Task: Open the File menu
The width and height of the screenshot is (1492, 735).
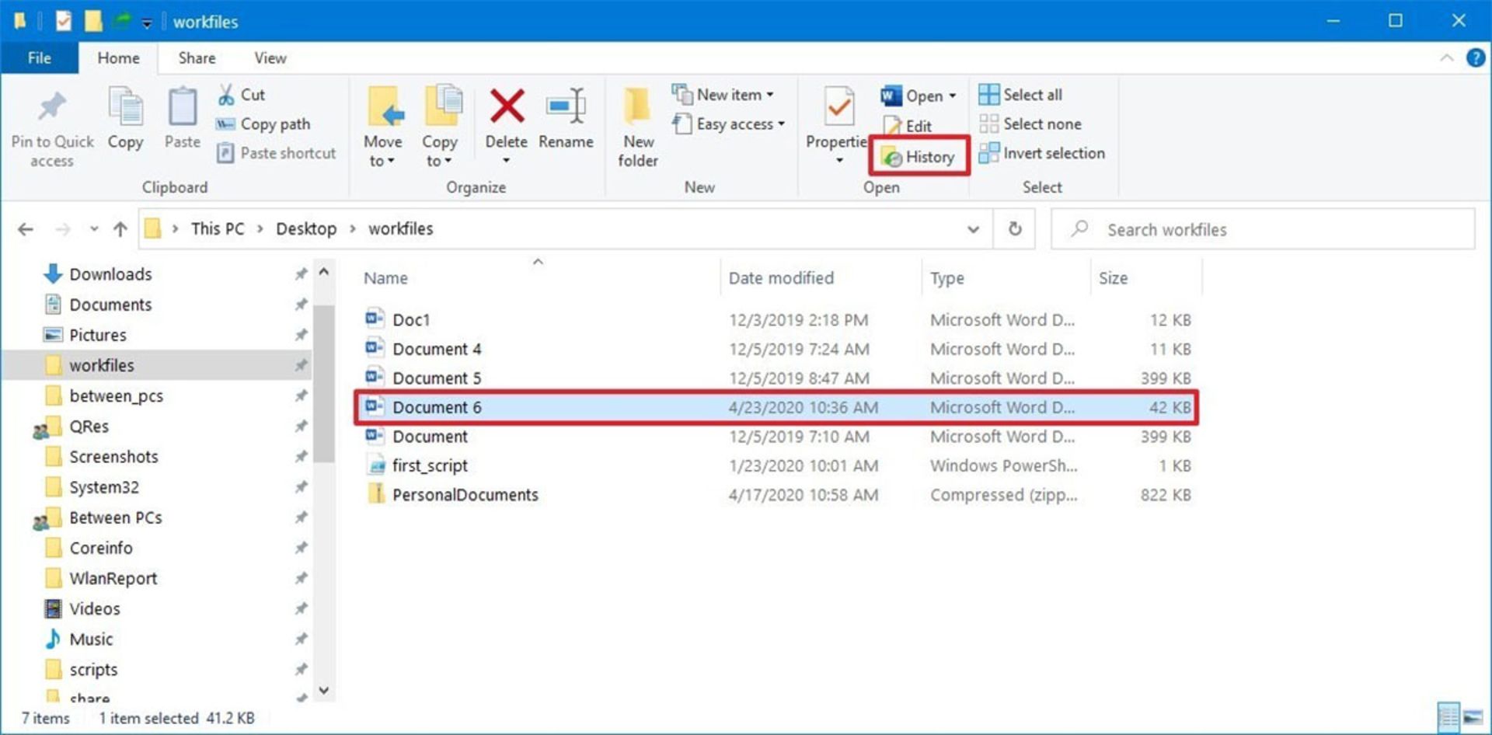Action: pyautogui.click(x=40, y=58)
